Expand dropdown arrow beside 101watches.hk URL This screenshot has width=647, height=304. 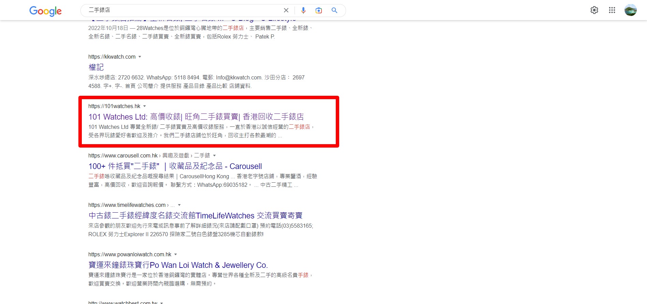[x=145, y=106]
